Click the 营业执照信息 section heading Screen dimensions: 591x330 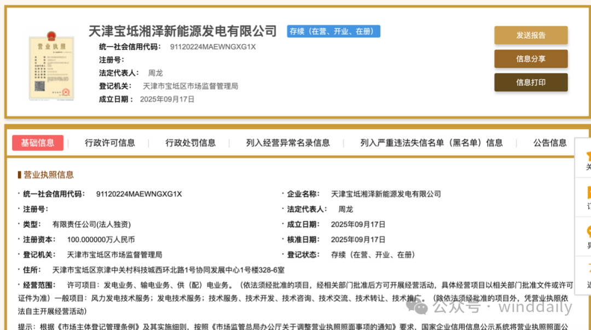tap(48, 175)
